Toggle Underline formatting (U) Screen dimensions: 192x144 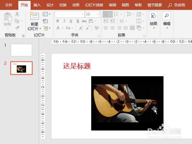[x=71, y=21]
